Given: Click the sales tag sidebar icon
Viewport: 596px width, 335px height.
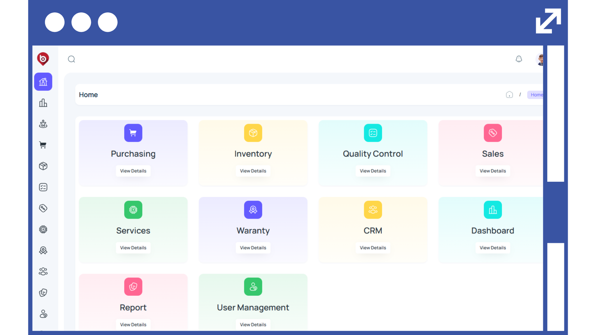Looking at the screenshot, I should click(x=43, y=208).
